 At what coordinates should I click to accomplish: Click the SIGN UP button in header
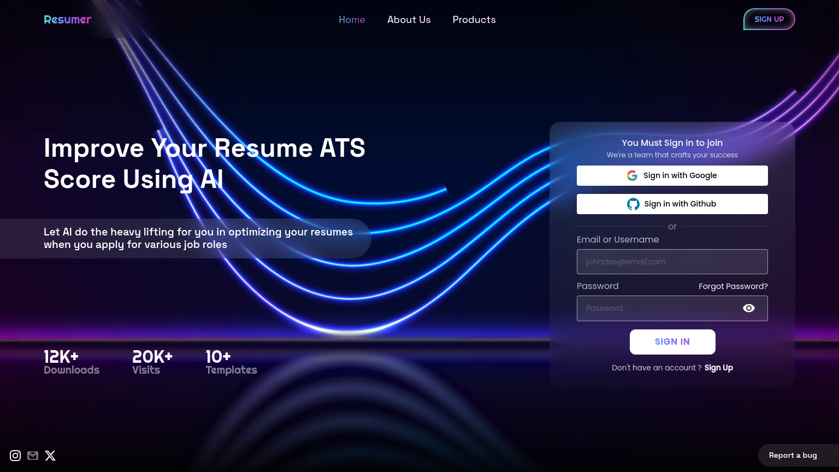(769, 20)
